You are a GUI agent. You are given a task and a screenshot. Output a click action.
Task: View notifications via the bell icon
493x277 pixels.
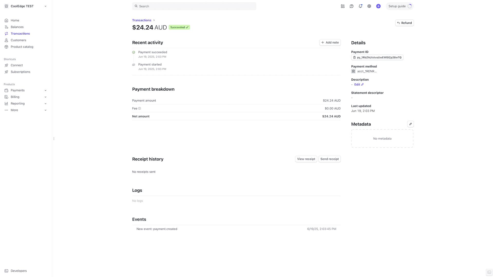pos(360,6)
